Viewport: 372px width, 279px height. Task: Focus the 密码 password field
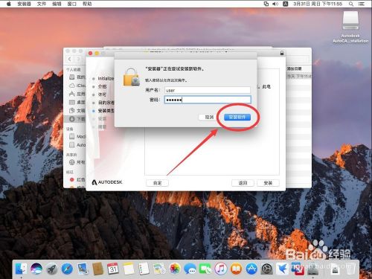(208, 100)
